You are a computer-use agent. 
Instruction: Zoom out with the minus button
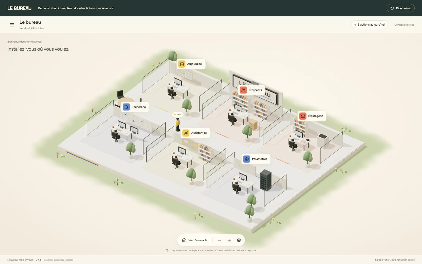pos(219,240)
